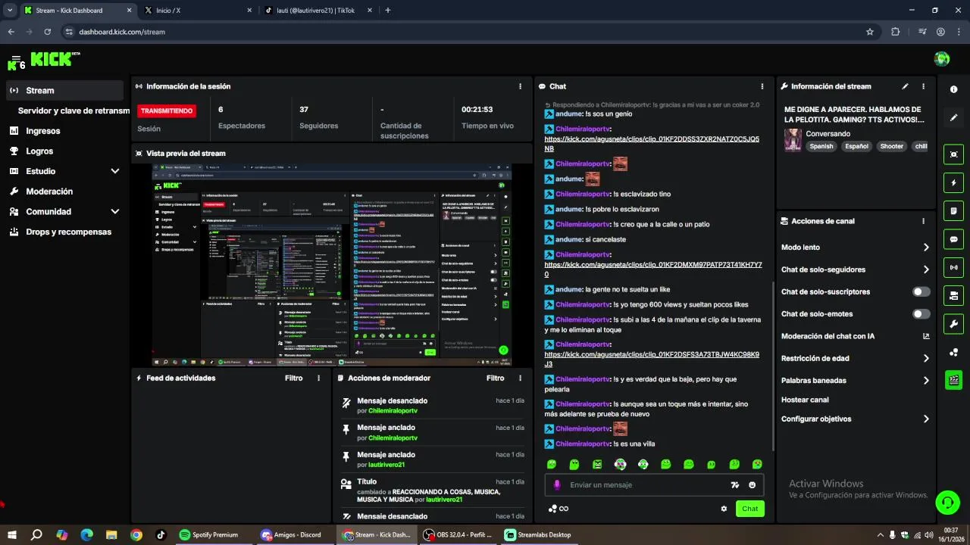This screenshot has width=970, height=545.
Task: Toggle Chat de solo-suscriptores switch
Action: [x=921, y=291]
